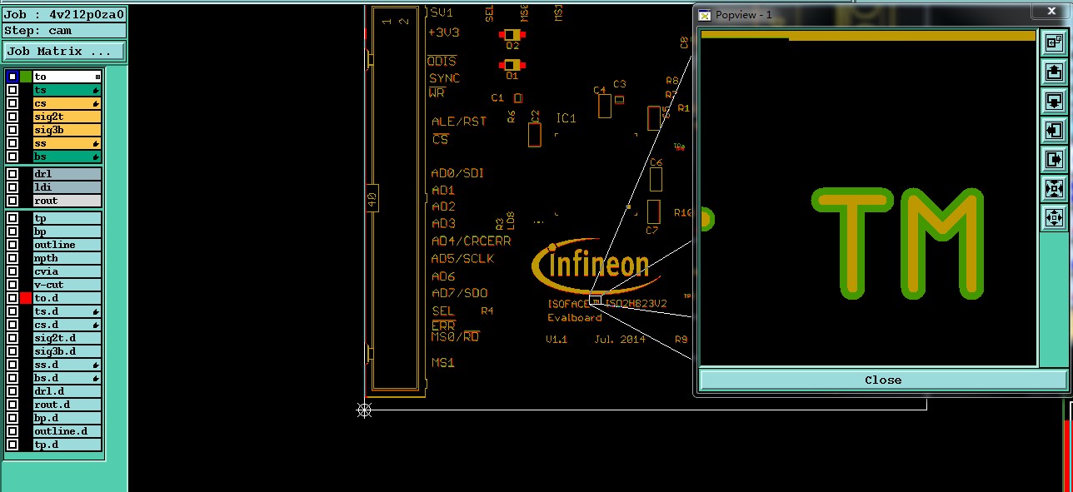Toggle display of layer ts
The width and height of the screenshot is (1073, 492).
(12, 90)
